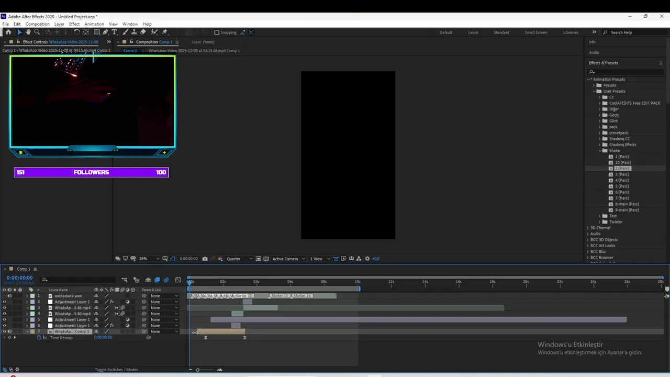Click the layer 1 label color swatch
Screen dimensions: 670x377
pos(32,296)
